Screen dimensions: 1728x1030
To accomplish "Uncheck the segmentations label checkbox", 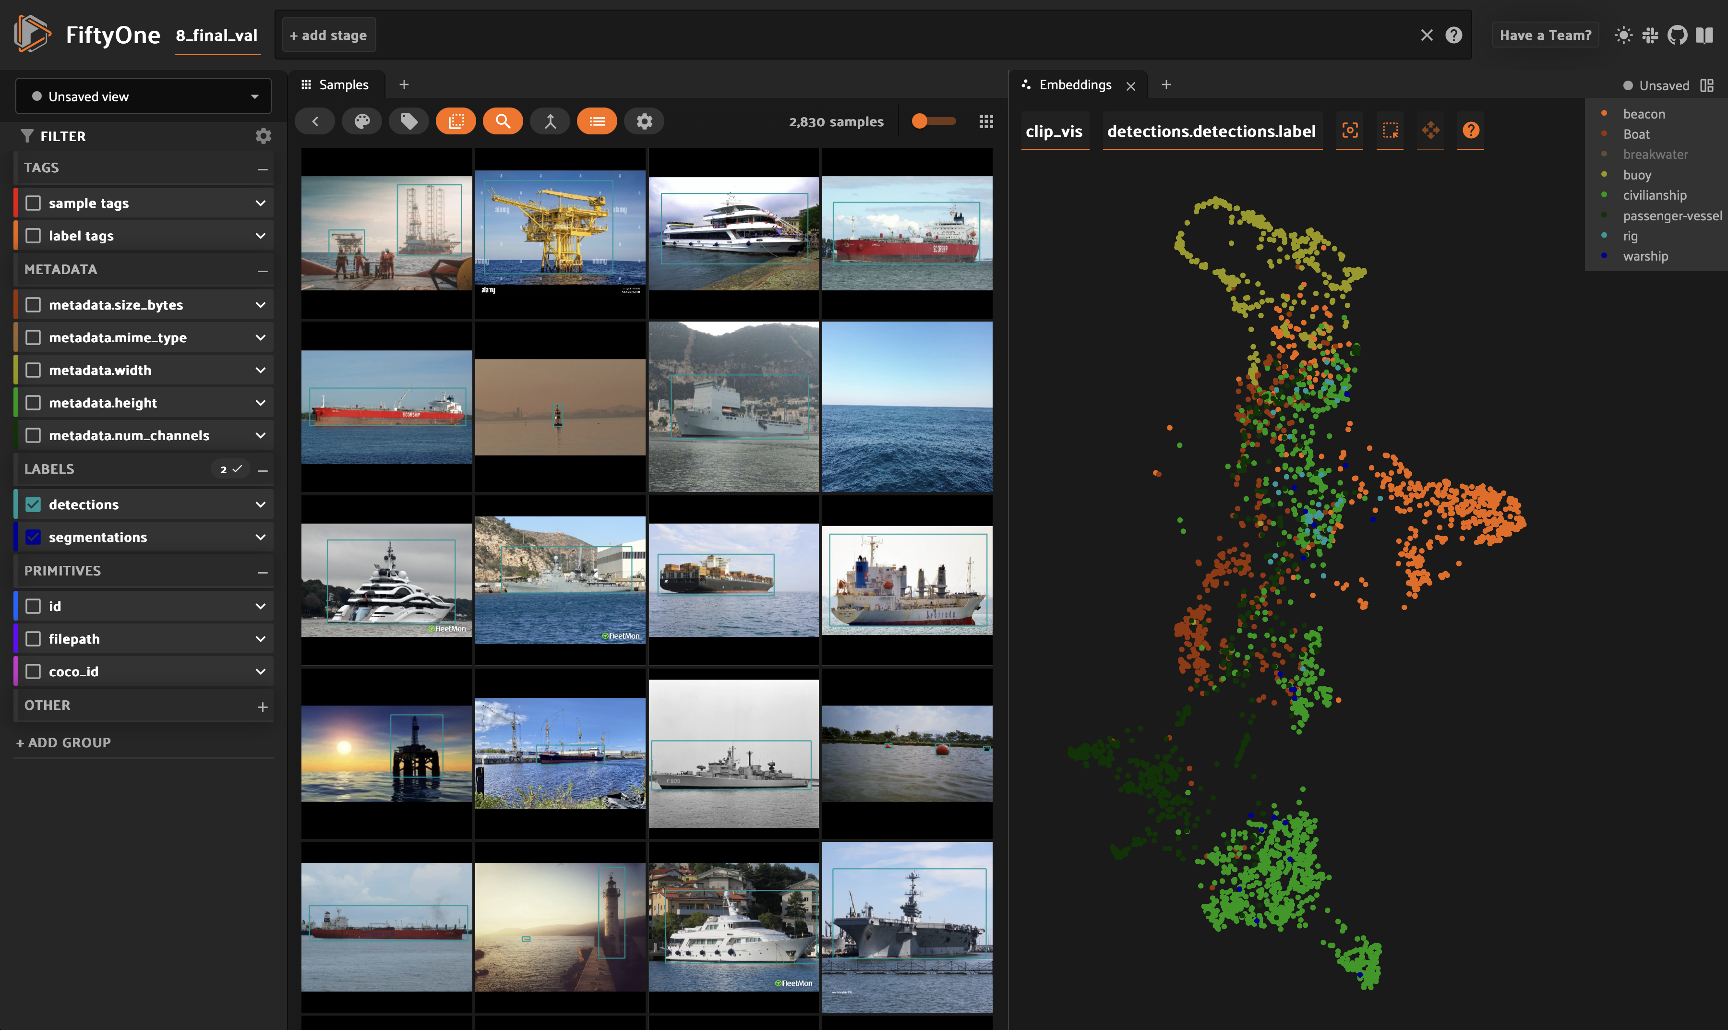I will click(x=33, y=537).
